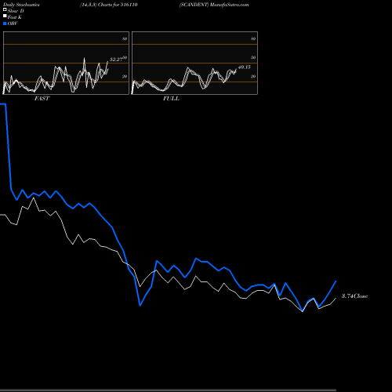
Task: Click the '3.74Close' price label
Action: pyautogui.click(x=354, y=296)
